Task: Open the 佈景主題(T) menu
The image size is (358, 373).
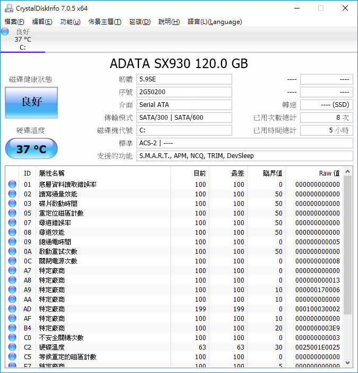Action: 105,22
